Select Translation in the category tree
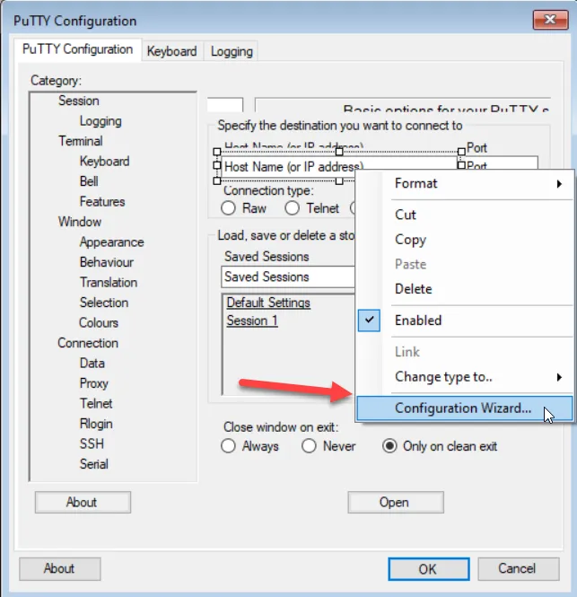 [109, 283]
